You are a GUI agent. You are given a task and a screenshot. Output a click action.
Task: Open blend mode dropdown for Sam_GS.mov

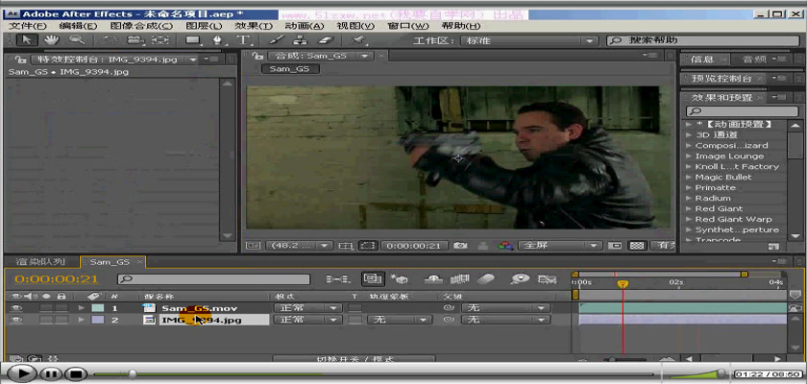307,308
